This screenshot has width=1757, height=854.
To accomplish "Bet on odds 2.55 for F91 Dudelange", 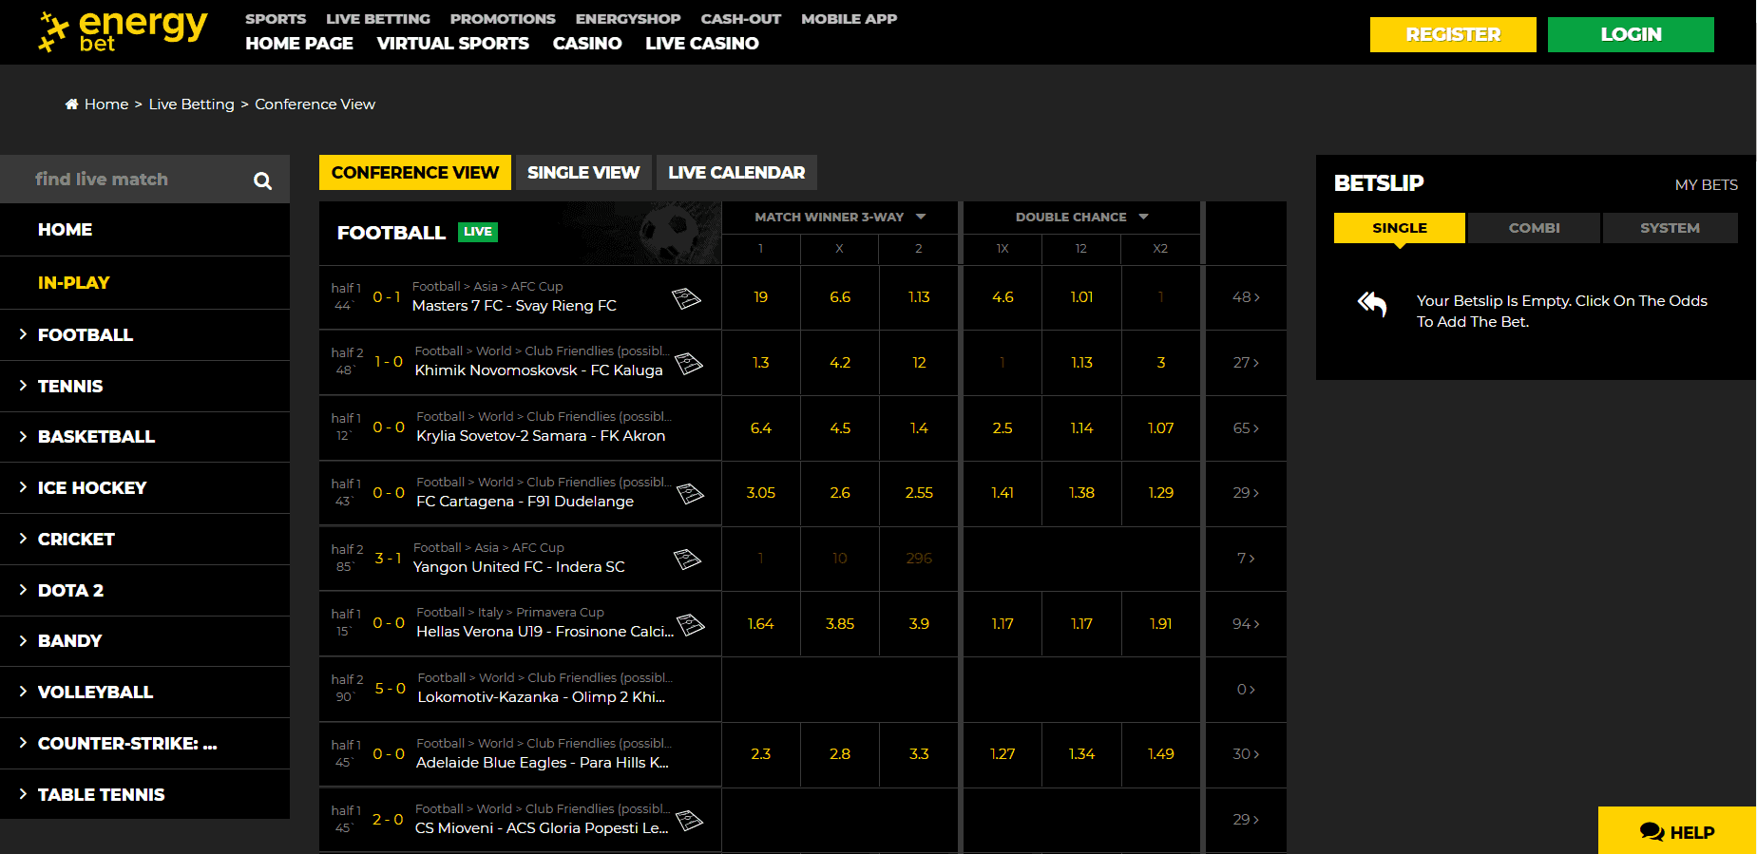I will [x=919, y=493].
